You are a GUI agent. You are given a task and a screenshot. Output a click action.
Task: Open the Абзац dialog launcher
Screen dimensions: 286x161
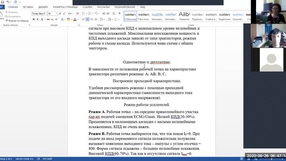(x=121, y=25)
